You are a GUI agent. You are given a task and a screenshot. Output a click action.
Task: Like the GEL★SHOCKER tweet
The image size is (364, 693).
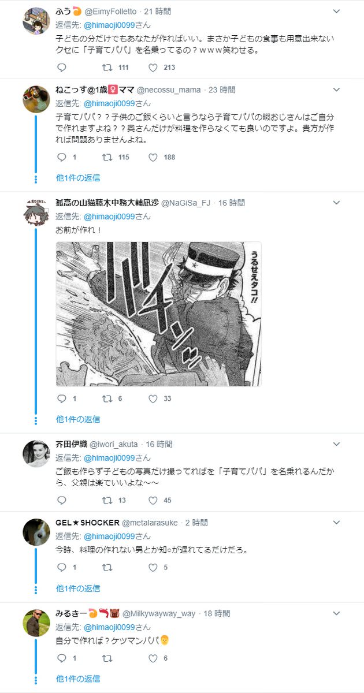pos(153,568)
